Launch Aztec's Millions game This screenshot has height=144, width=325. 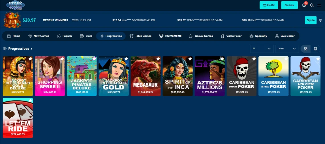coord(209,76)
